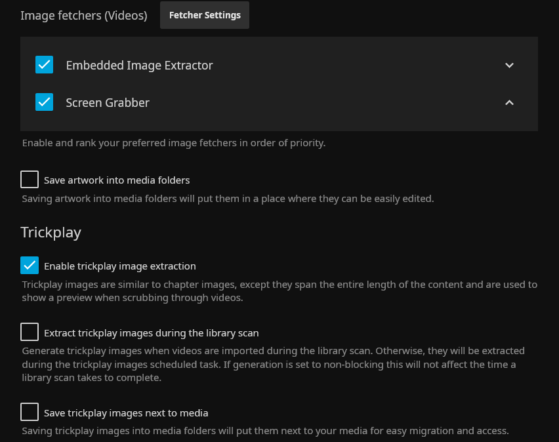Click the 'Save trickplay images next to media' label

tap(126, 413)
